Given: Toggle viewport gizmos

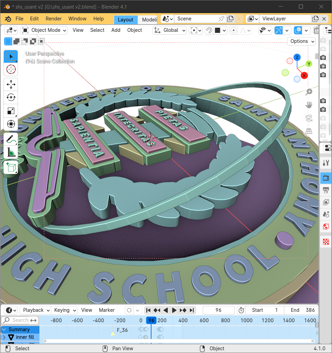Looking at the screenshot, I should (279, 30).
